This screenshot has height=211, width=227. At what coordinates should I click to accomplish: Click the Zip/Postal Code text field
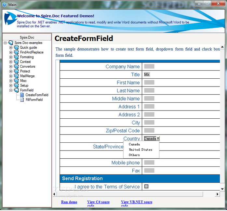tap(149, 130)
